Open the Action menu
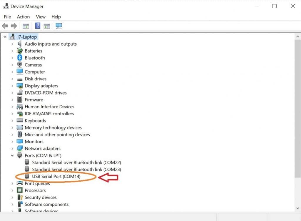The width and height of the screenshot is (301, 221). click(23, 17)
